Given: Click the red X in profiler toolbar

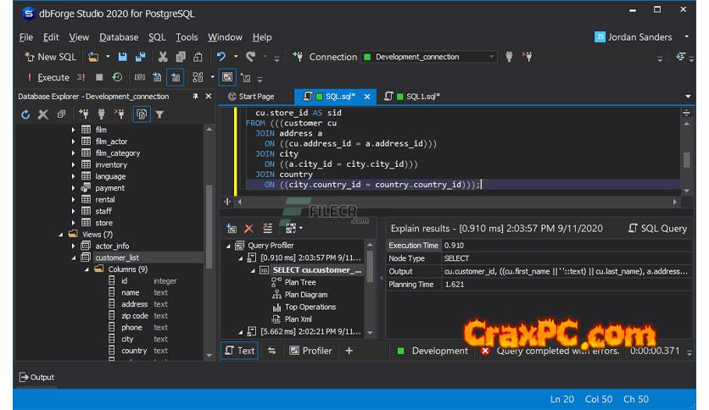Looking at the screenshot, I should point(248,229).
